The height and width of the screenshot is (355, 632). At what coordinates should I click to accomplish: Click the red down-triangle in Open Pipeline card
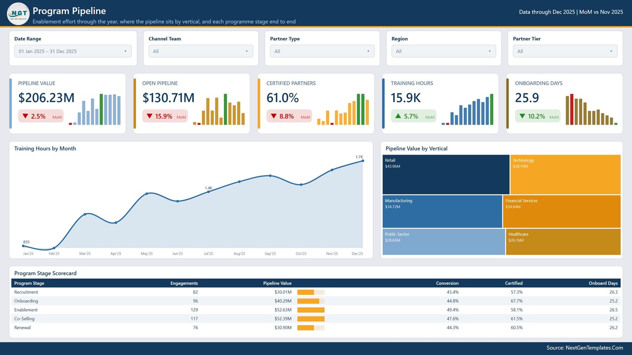[149, 116]
